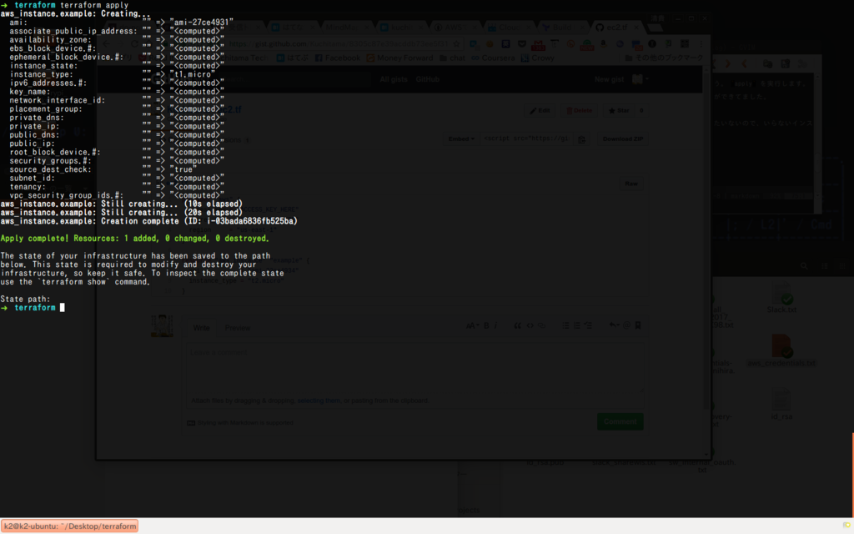Screen dimensions: 854x534
Task: Click terminal prompt cursor line
Action: click(33, 308)
